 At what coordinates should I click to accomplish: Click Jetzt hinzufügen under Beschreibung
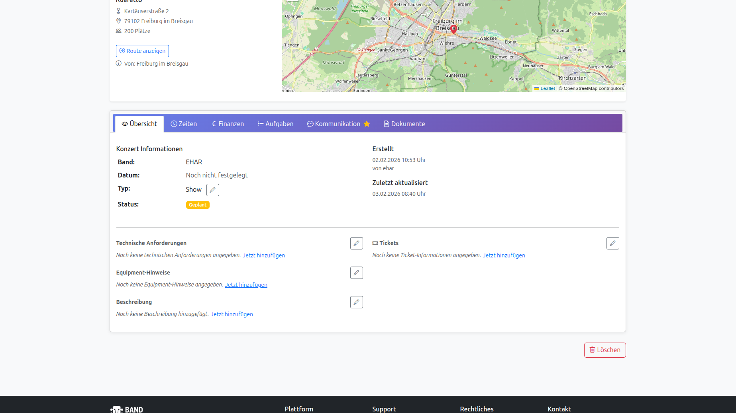click(x=232, y=314)
